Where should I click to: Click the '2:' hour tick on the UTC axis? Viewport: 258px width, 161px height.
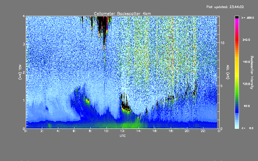pos(42,131)
